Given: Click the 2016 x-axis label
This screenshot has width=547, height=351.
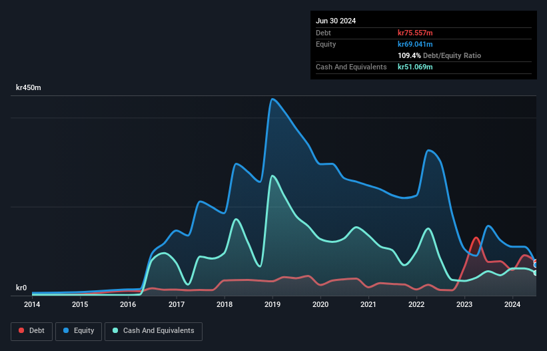Looking at the screenshot, I should (128, 304).
